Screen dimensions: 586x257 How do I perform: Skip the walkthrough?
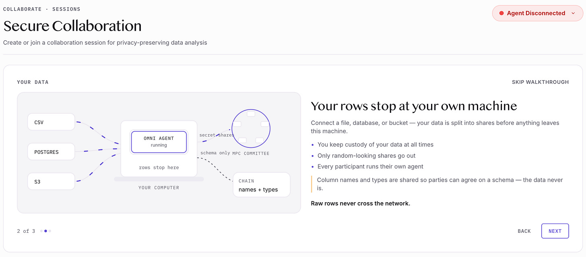[540, 82]
